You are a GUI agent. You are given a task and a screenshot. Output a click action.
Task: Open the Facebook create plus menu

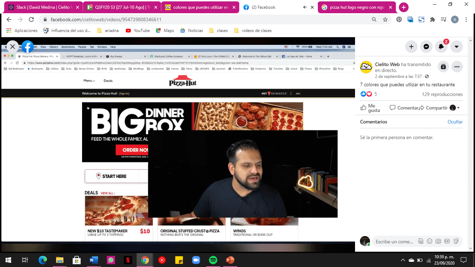(x=411, y=47)
